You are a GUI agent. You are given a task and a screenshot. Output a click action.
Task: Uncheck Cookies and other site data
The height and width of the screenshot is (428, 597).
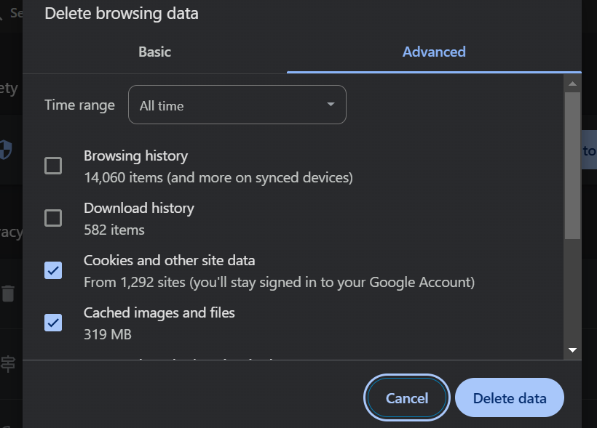53,270
